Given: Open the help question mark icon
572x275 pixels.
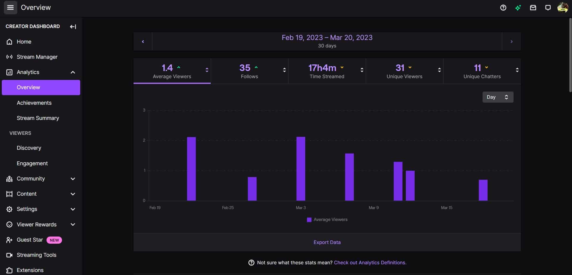Looking at the screenshot, I should (503, 7).
